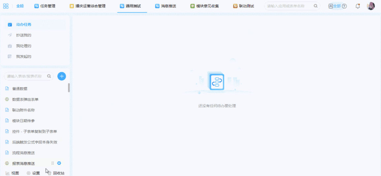Switch to the 任务管理 tab
The height and width of the screenshot is (176, 381).
(x=45, y=6)
